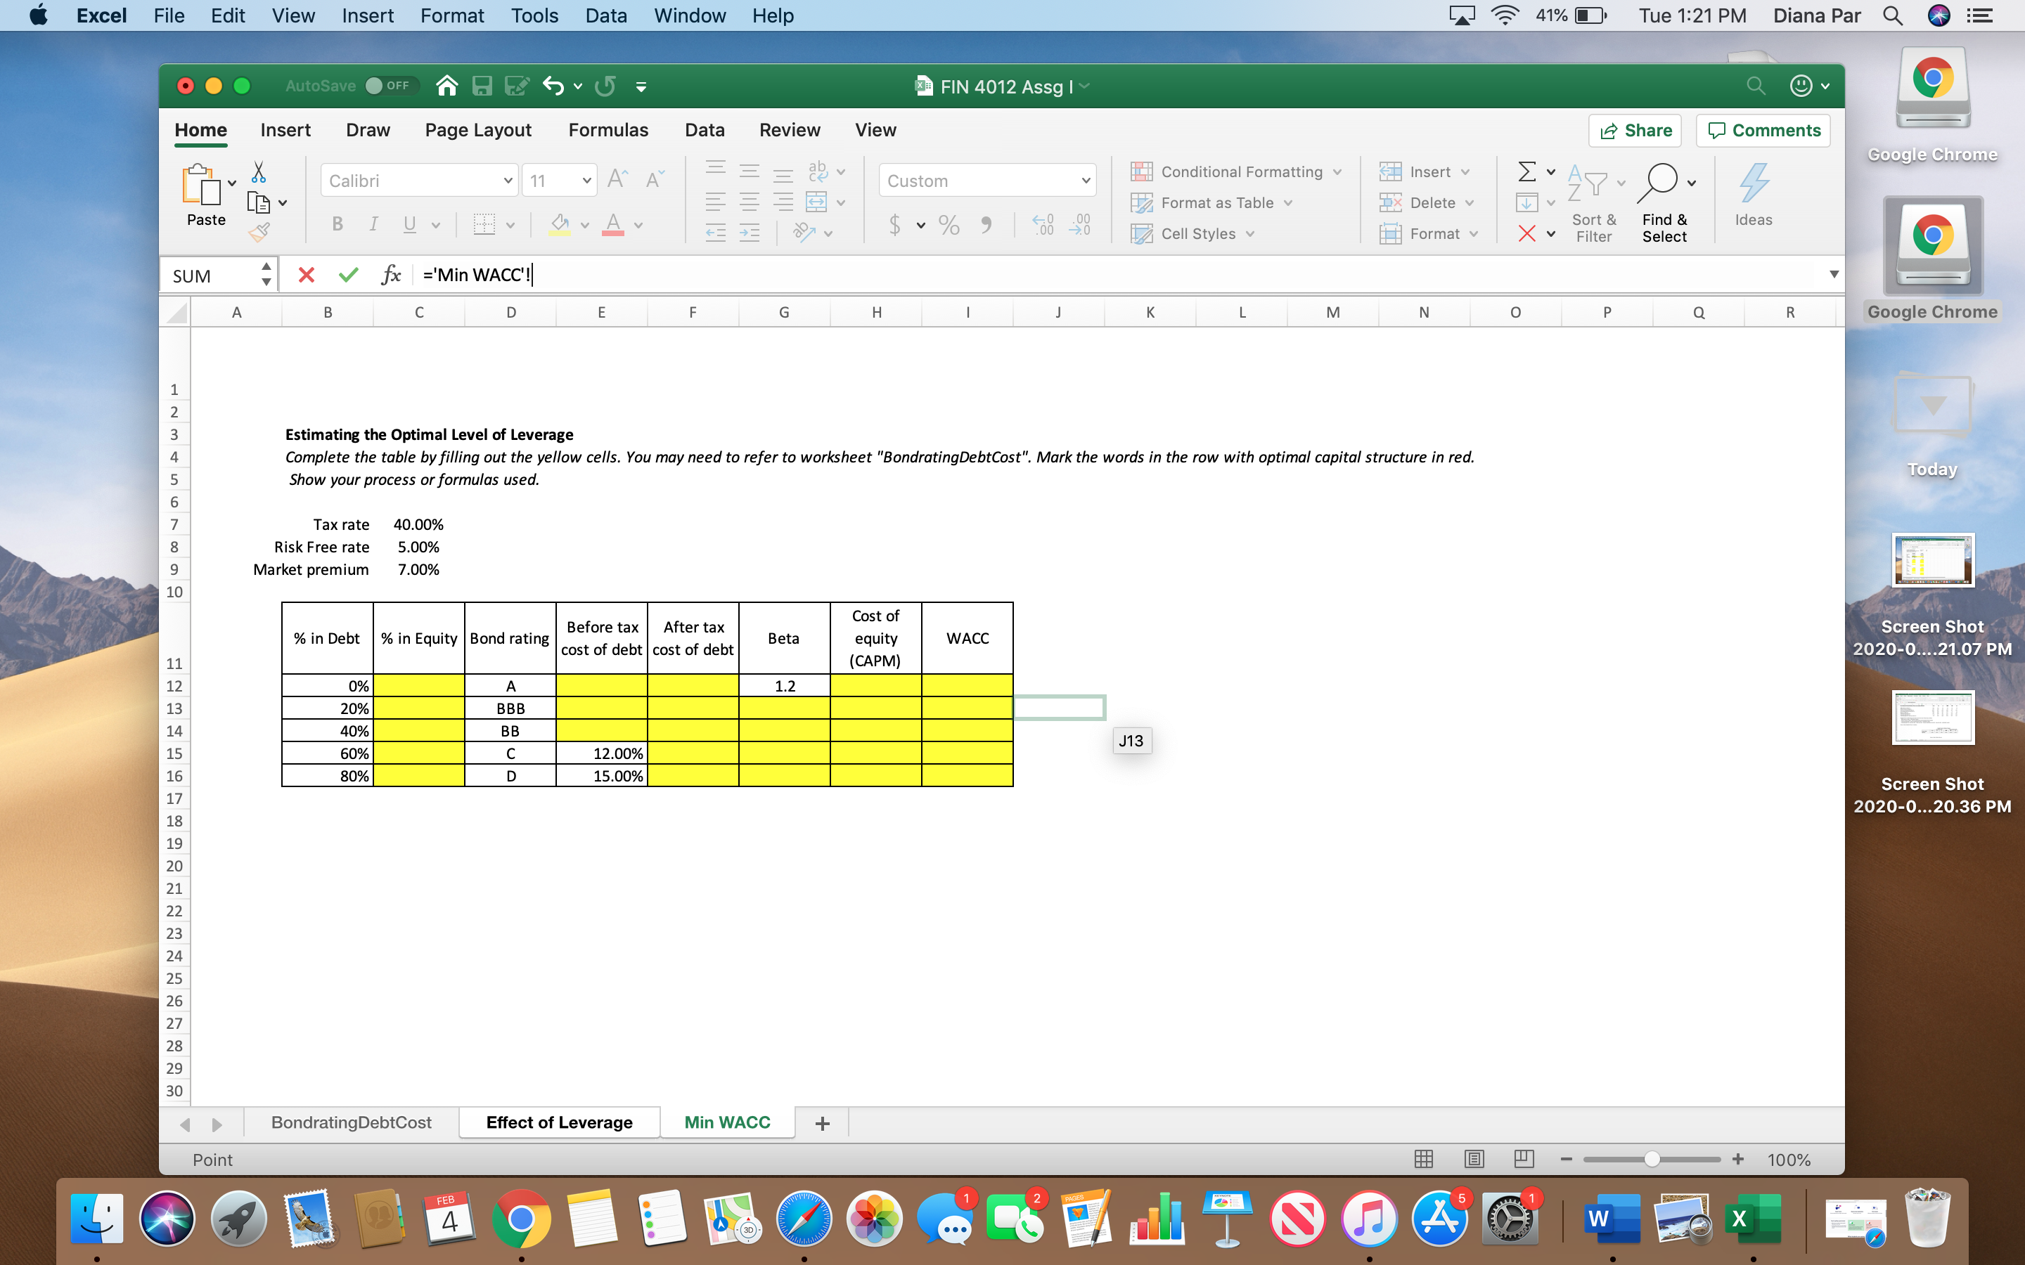Confirm the formula with the checkmark
The image size is (2025, 1265).
click(x=349, y=273)
